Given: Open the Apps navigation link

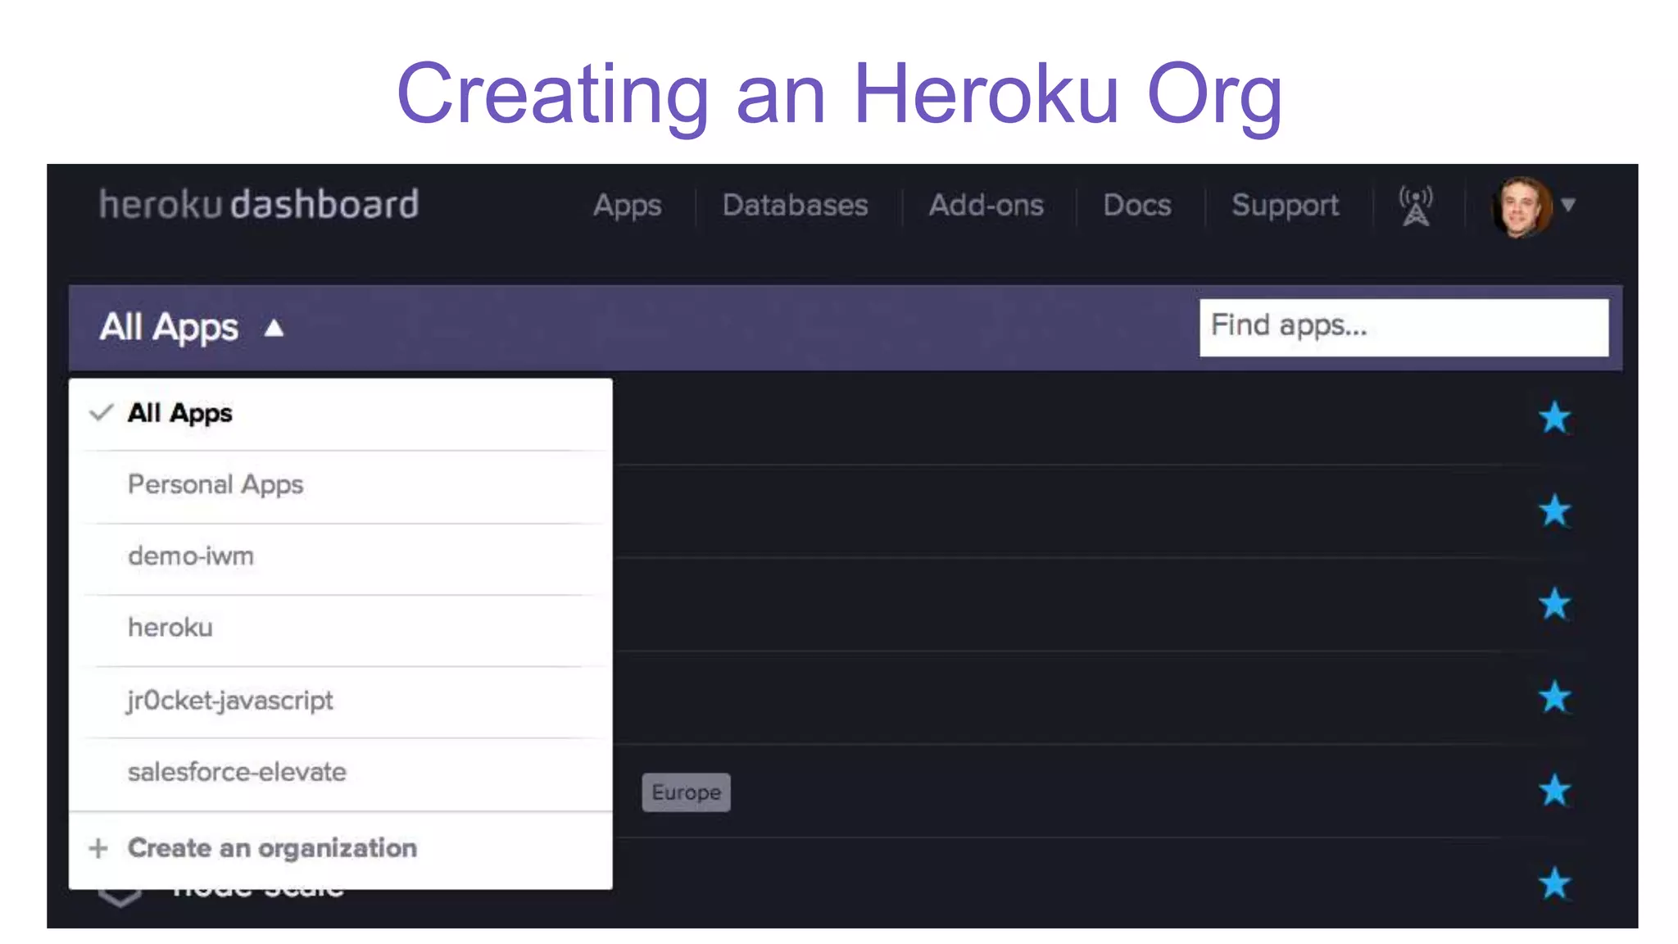Looking at the screenshot, I should coord(627,205).
